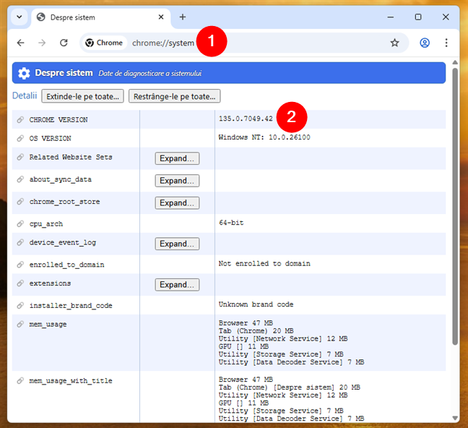Image resolution: width=468 pixels, height=428 pixels.
Task: Click link icon beside about_sync_data
Action: click(20, 179)
